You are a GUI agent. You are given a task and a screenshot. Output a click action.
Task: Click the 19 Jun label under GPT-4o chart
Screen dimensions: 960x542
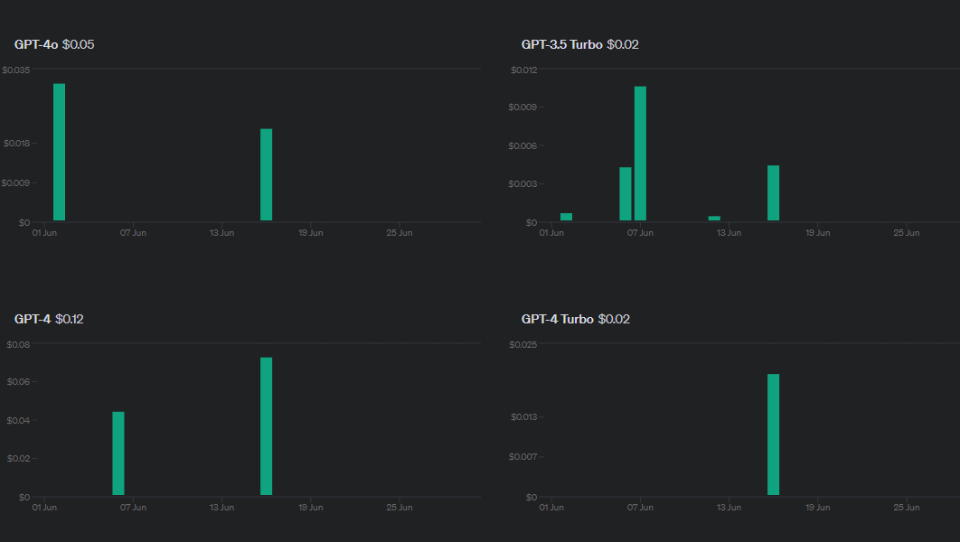point(310,232)
